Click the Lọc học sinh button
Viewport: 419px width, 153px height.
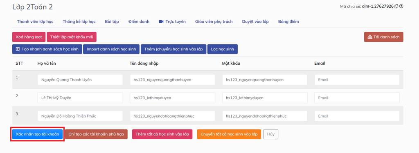[222, 49]
